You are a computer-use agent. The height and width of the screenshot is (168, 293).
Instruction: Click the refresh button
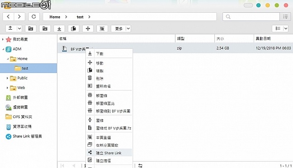[34, 17]
